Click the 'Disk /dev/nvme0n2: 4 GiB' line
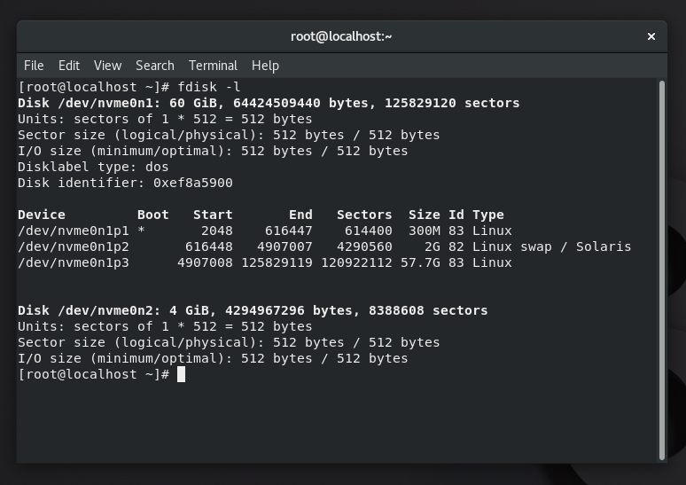Image resolution: width=686 pixels, height=485 pixels. pyautogui.click(x=253, y=311)
